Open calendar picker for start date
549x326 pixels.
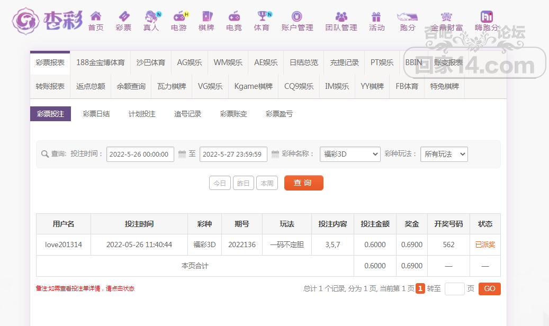tap(182, 154)
